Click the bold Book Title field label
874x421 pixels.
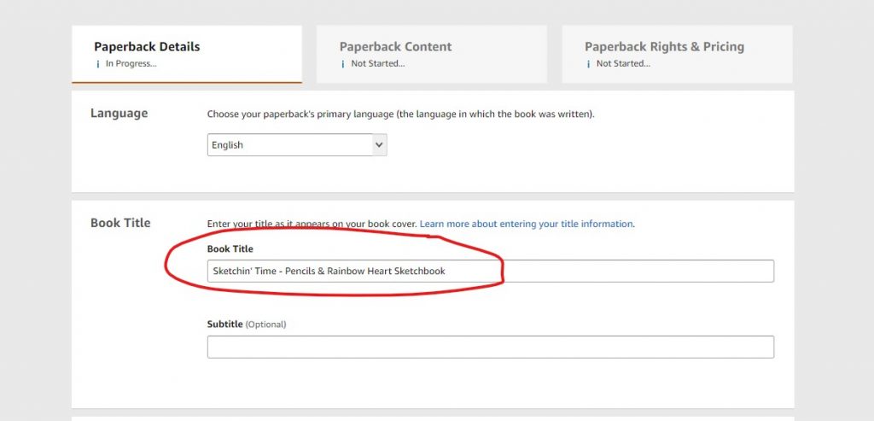[230, 249]
